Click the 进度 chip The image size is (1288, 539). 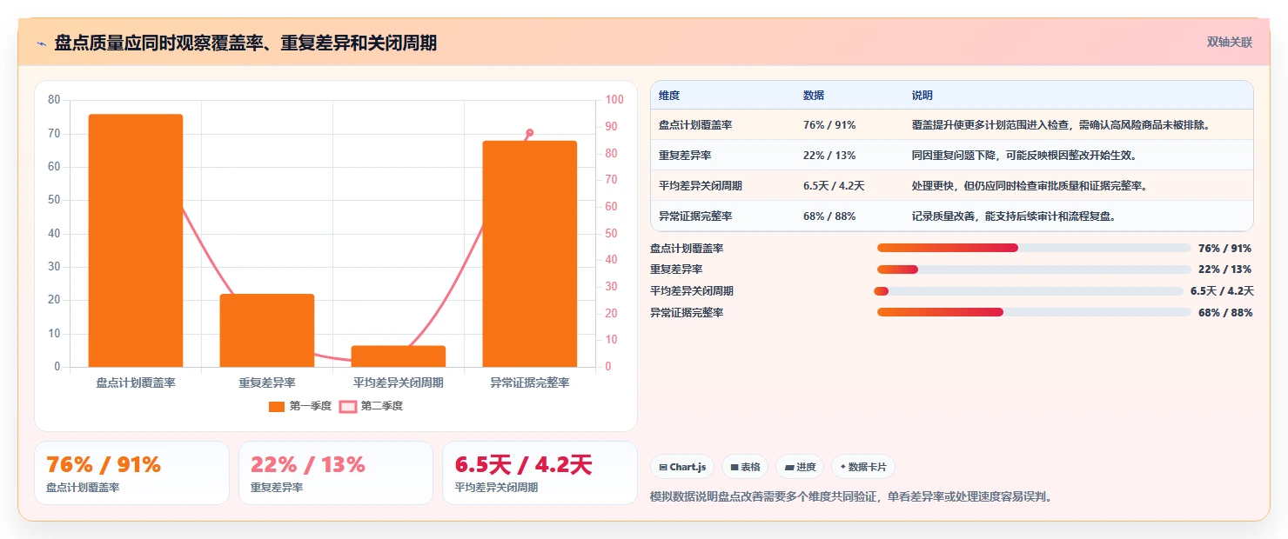pyautogui.click(x=800, y=467)
